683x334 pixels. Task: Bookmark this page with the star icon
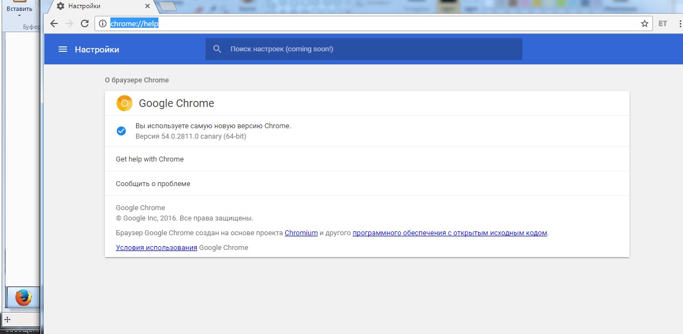[645, 23]
